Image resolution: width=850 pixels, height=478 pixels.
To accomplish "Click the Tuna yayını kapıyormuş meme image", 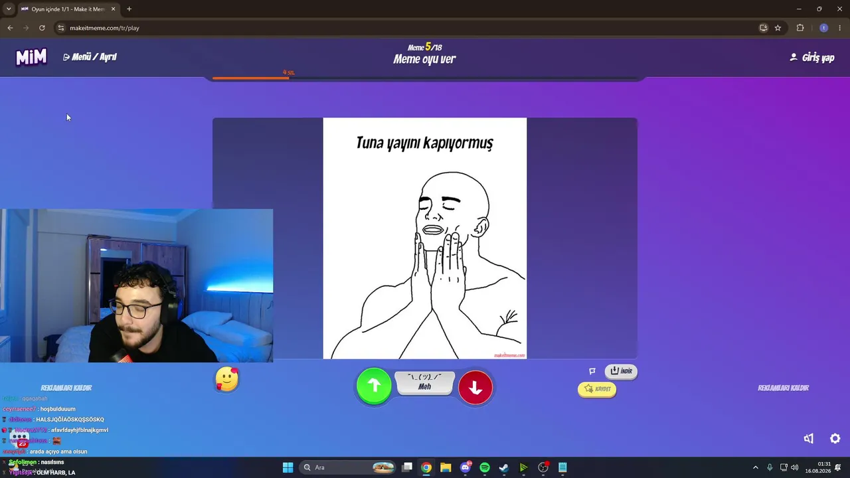I will tap(425, 238).
